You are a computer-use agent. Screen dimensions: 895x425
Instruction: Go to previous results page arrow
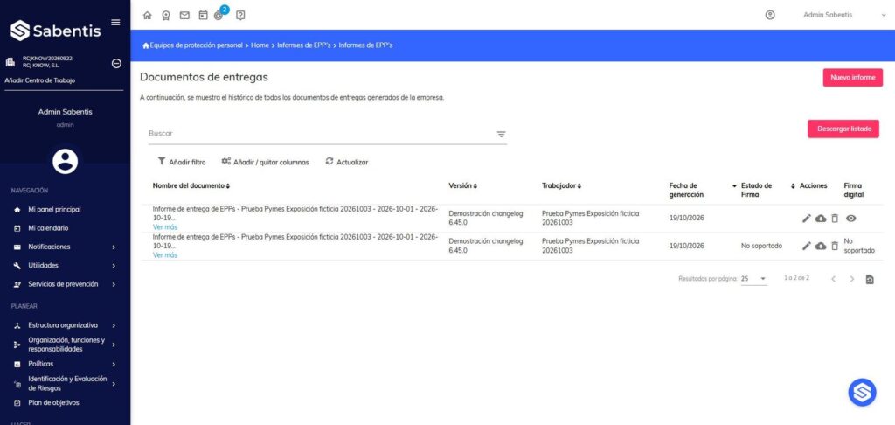833,279
